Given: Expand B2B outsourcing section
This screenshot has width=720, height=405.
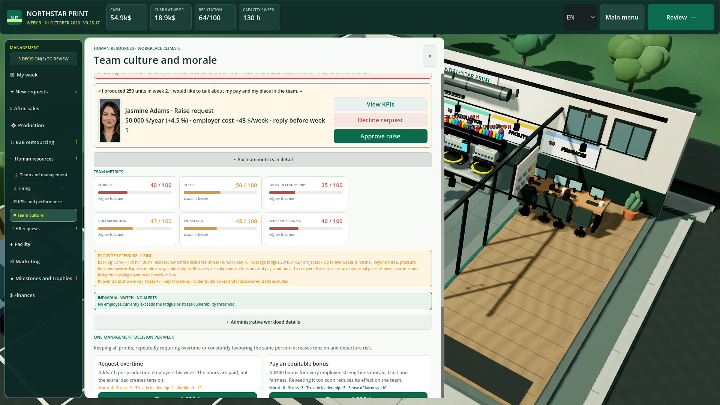Looking at the screenshot, I should 43,142.
